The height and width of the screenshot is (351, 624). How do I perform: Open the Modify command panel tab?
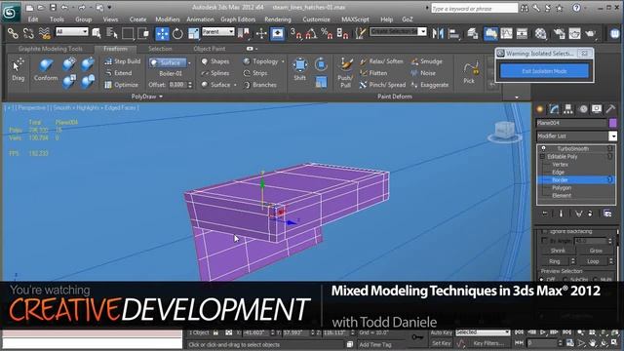click(554, 109)
